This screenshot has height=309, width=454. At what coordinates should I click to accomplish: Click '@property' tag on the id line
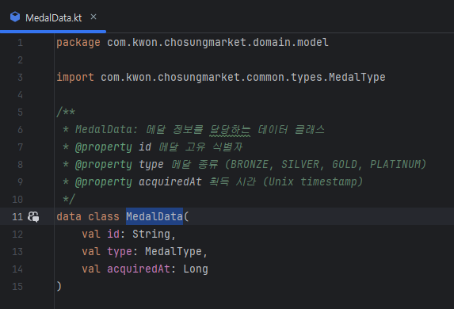tap(103, 147)
